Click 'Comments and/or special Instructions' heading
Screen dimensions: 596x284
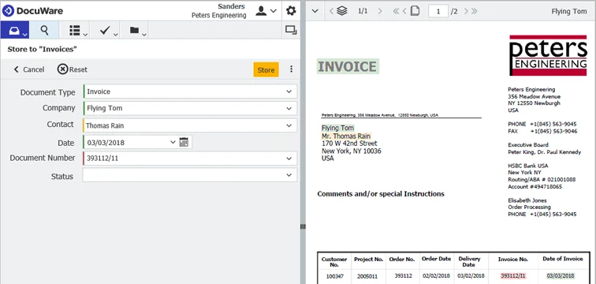click(x=381, y=194)
